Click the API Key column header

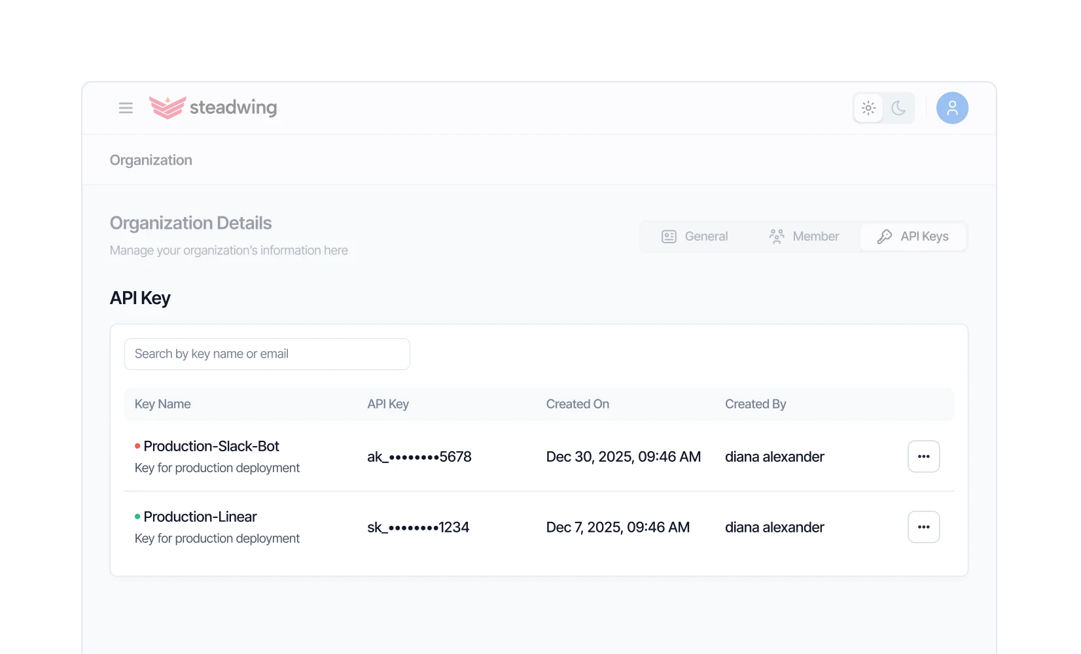pos(388,404)
